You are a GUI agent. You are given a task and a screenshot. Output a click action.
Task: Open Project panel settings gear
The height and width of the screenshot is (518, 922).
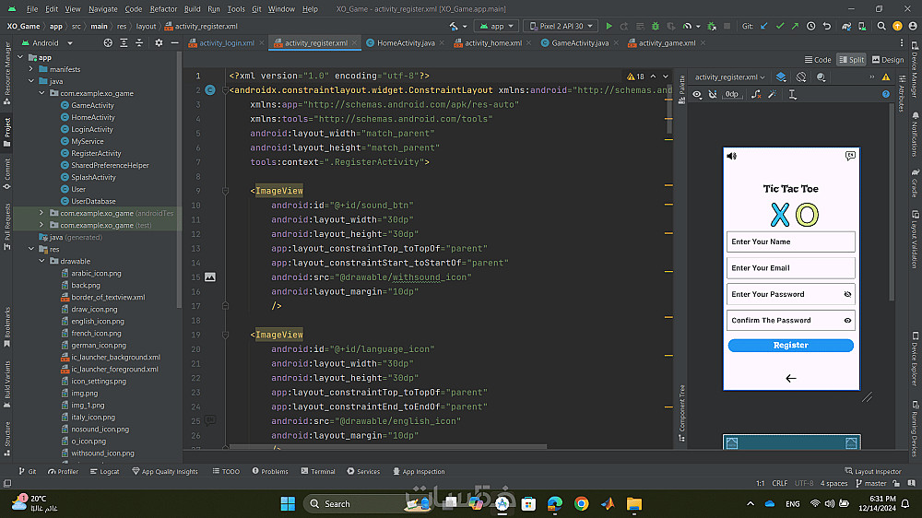(159, 42)
